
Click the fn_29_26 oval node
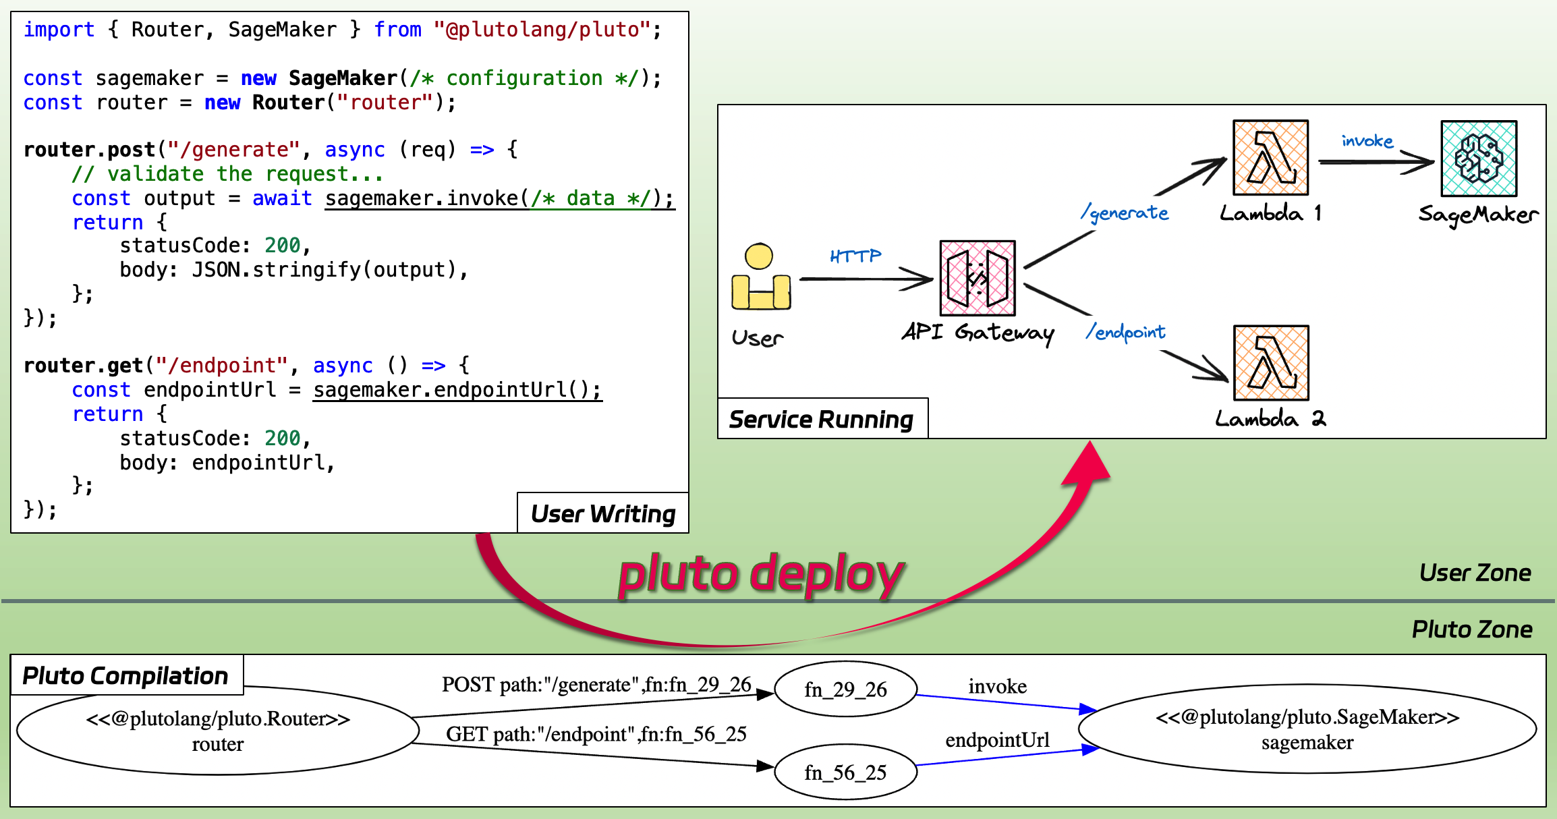(x=845, y=689)
